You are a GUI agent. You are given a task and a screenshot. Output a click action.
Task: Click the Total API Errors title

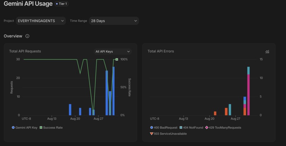(x=161, y=51)
